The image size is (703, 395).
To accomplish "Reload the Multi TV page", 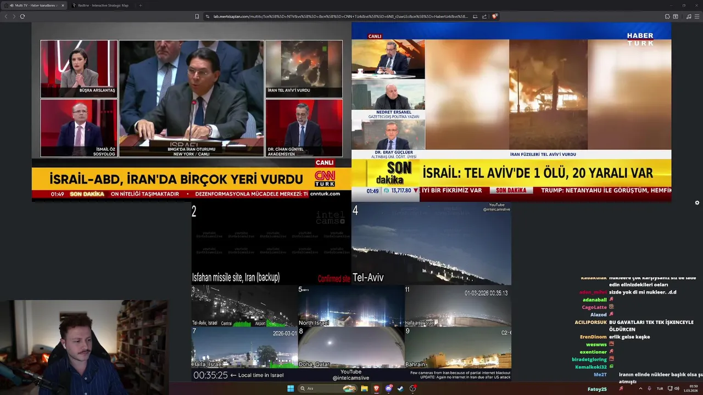I will click(23, 16).
